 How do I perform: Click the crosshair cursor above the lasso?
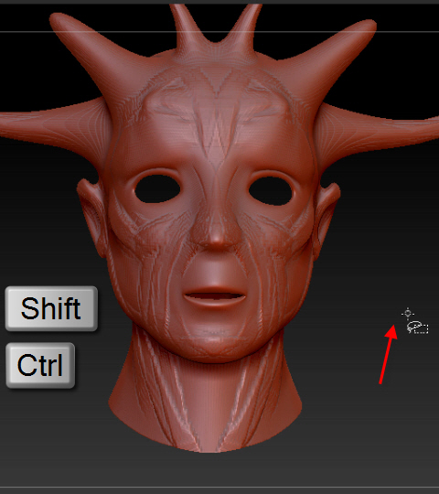click(408, 313)
